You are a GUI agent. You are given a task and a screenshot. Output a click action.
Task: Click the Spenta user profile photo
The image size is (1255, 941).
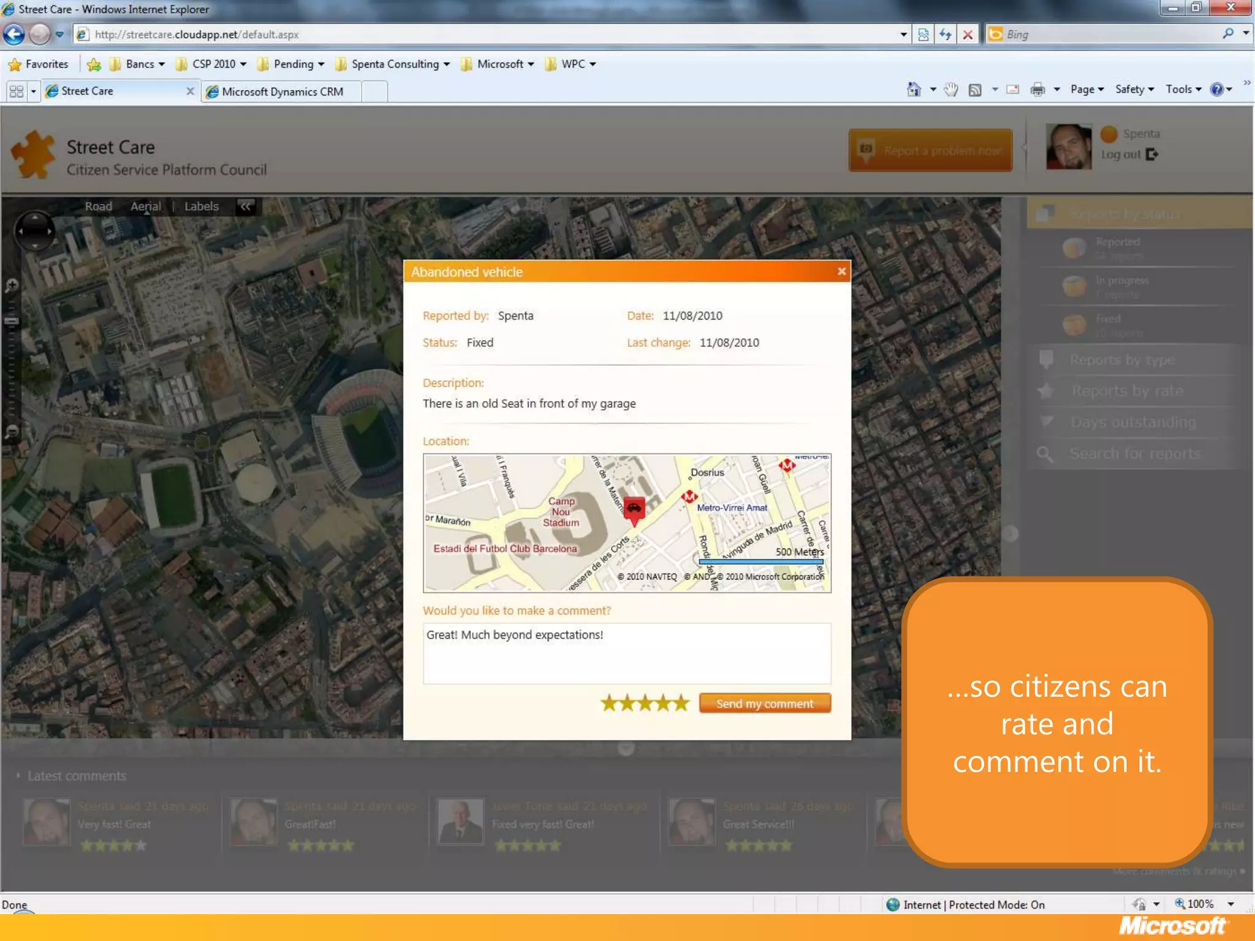click(1069, 146)
